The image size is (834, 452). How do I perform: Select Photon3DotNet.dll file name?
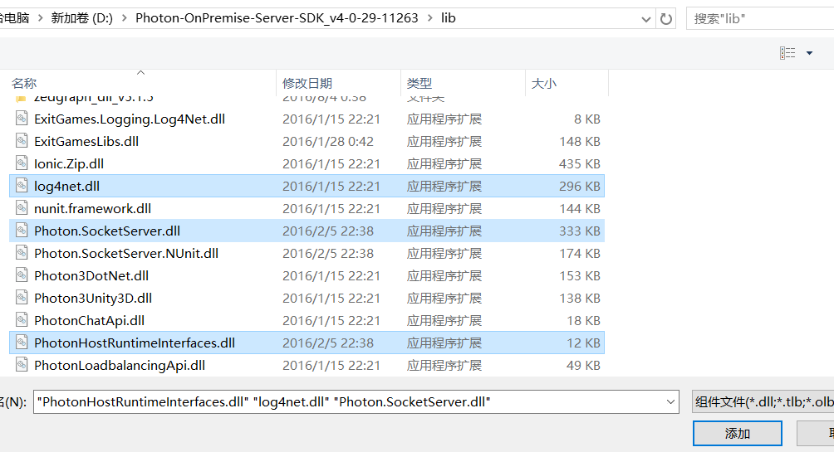tap(91, 275)
